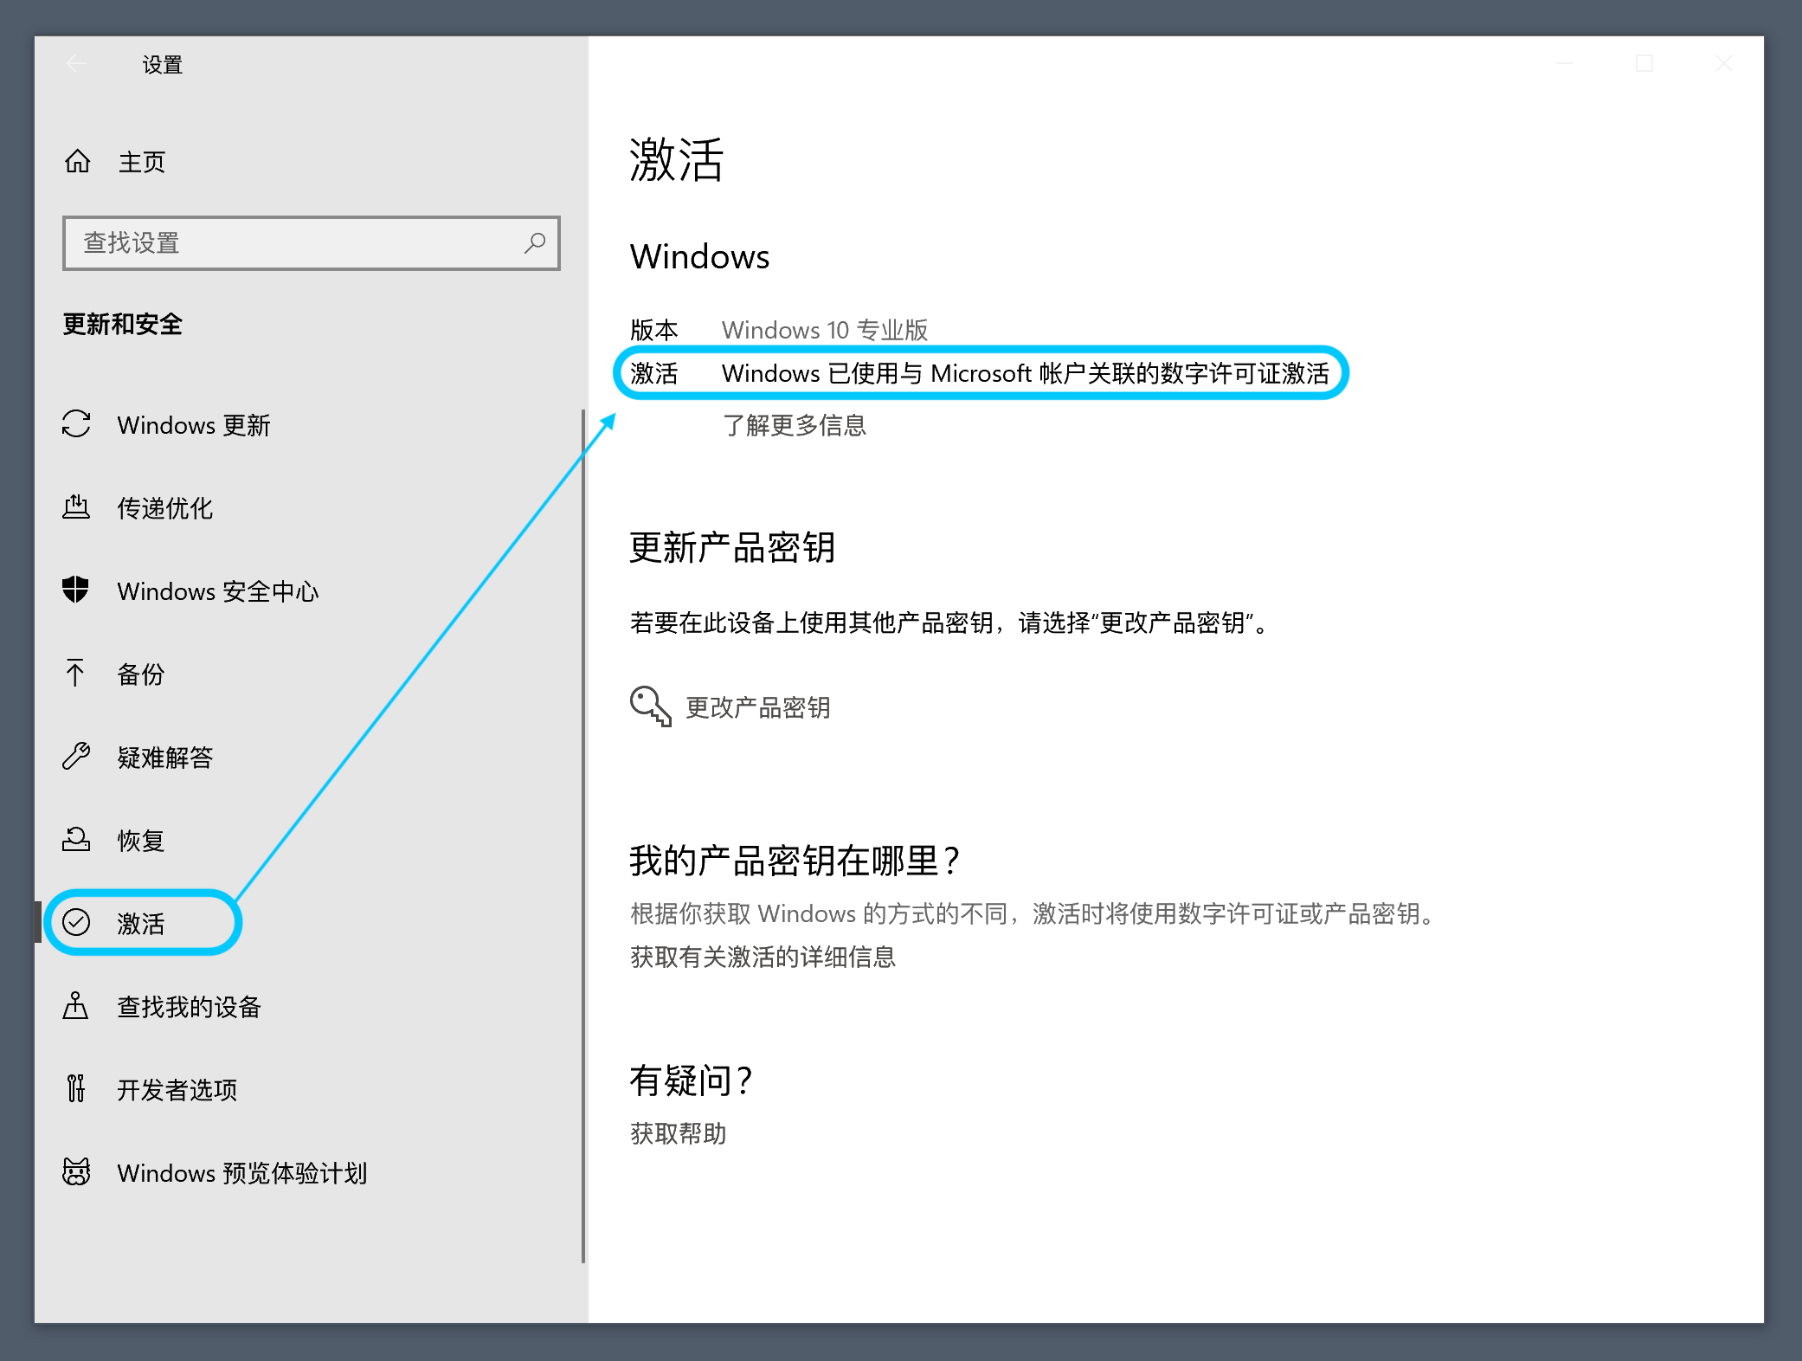The image size is (1802, 1361).
Task: Select 传递优化 in the sidebar
Action: (164, 508)
